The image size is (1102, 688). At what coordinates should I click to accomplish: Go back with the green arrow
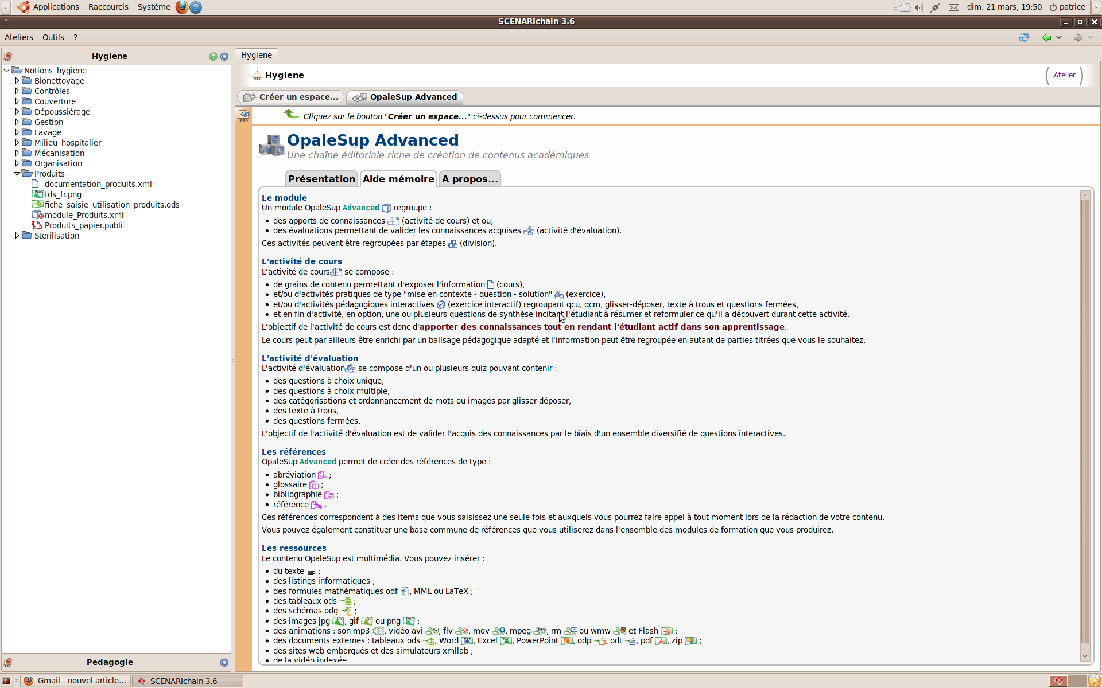pyautogui.click(x=1046, y=37)
